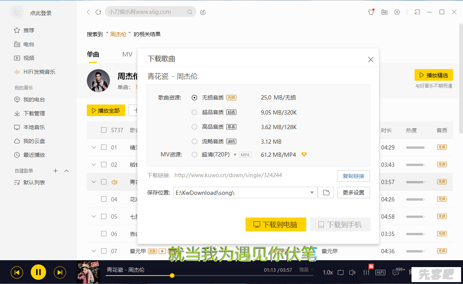
Task: Open the skin (shirt) icon in title bar
Action: pyautogui.click(x=371, y=12)
